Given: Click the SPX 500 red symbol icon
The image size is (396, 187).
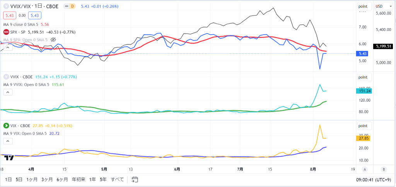Looking at the screenshot, I should [5, 32].
